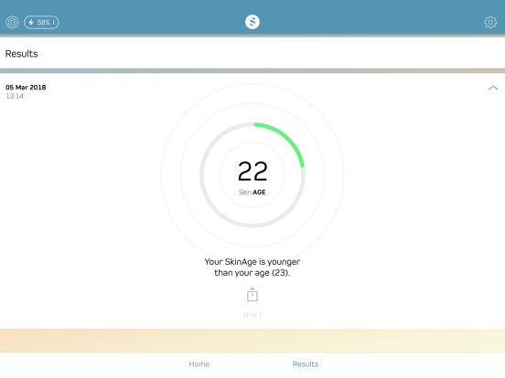
Task: Check the 58% battery charging indicator
Action: (x=41, y=22)
